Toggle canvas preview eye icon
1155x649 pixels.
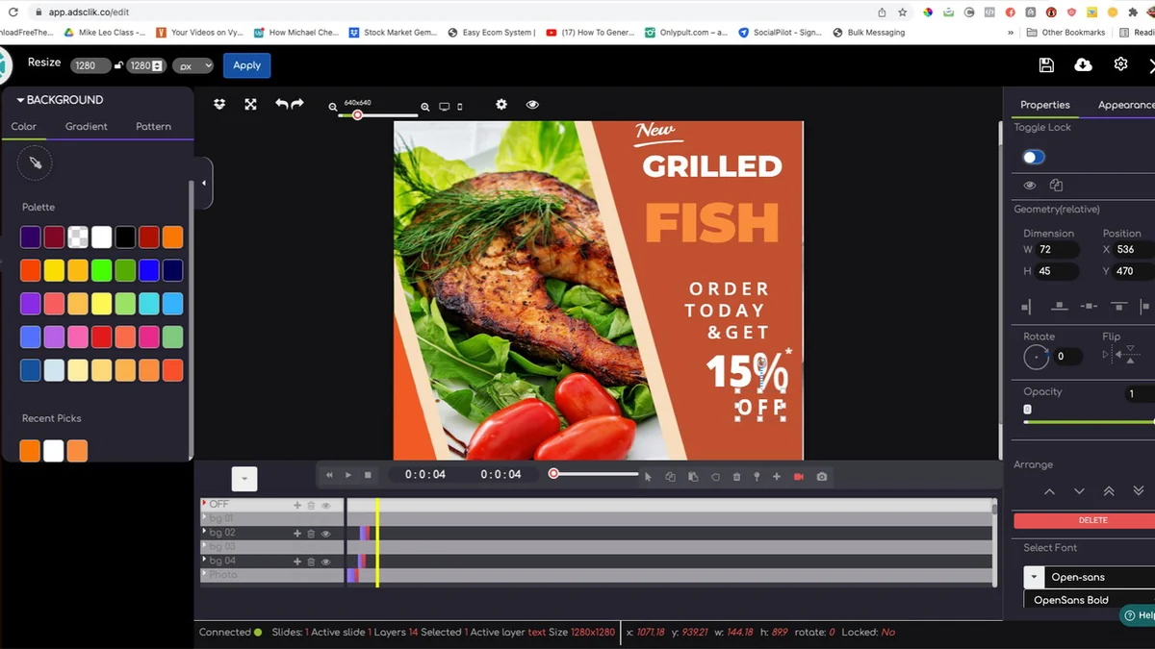point(532,104)
